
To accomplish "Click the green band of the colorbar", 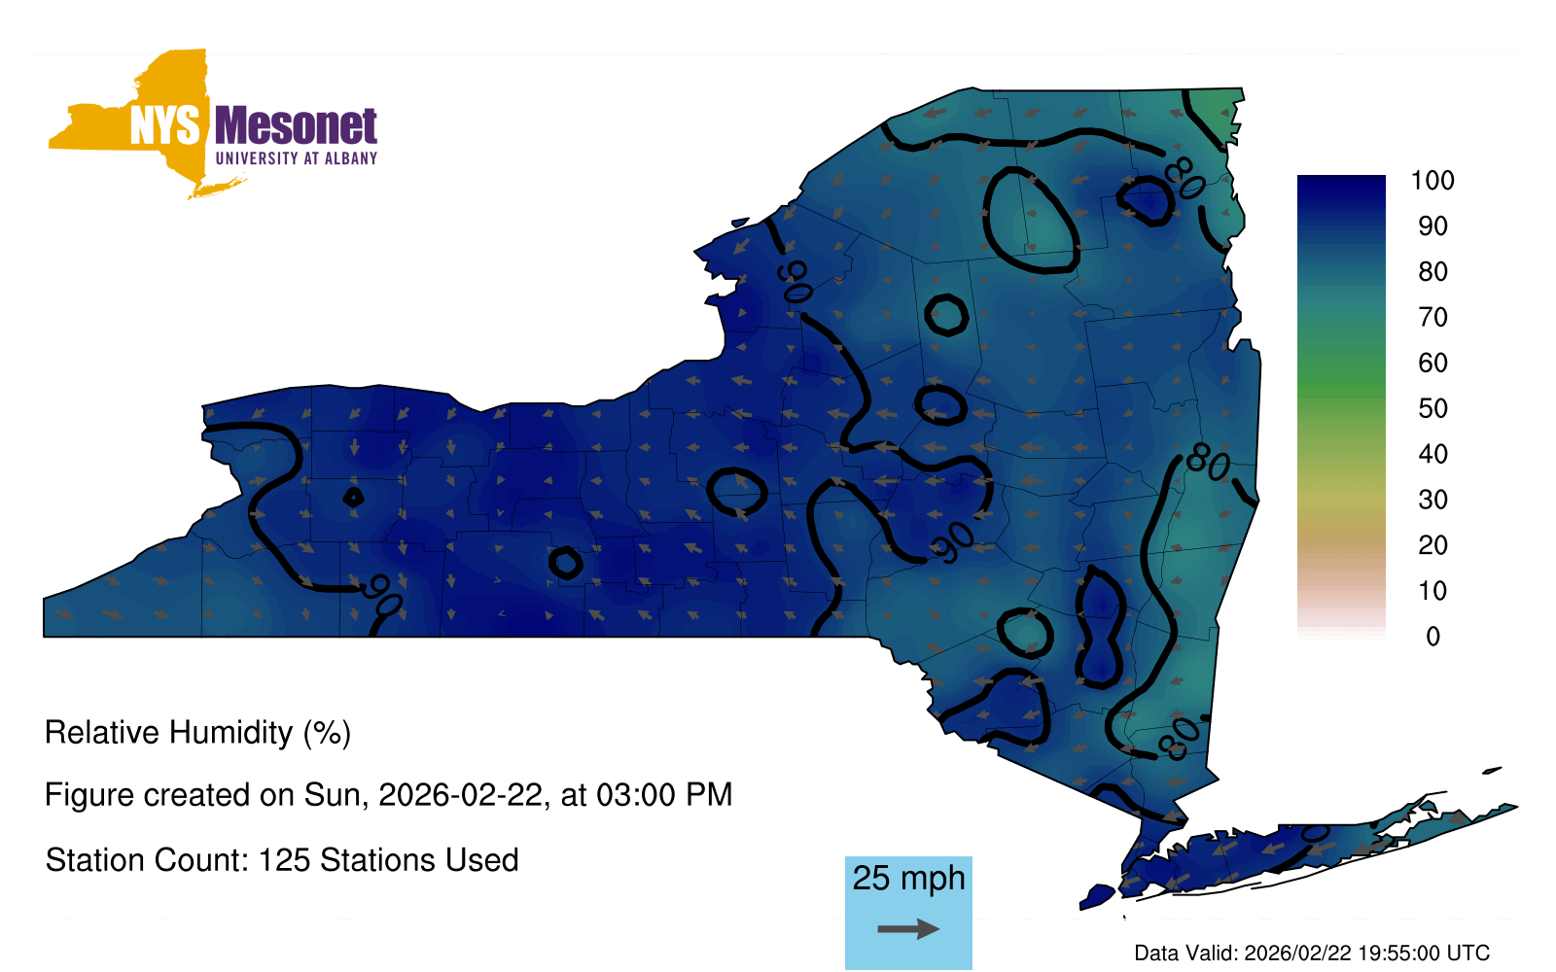I will click(x=1341, y=384).
